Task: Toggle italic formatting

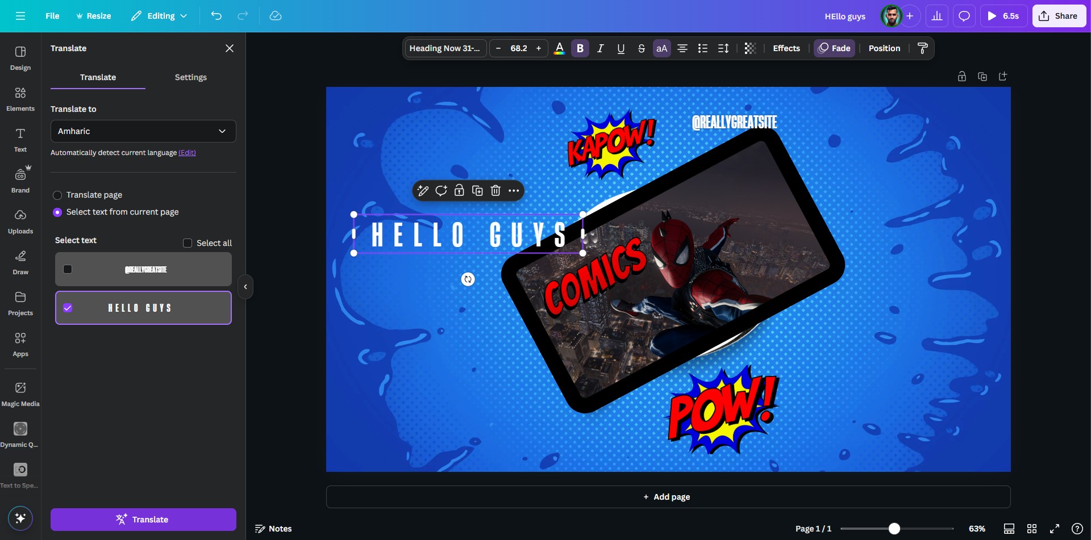Action: 600,48
